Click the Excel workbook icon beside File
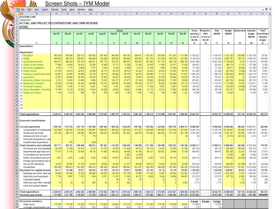 (x=17, y=9)
